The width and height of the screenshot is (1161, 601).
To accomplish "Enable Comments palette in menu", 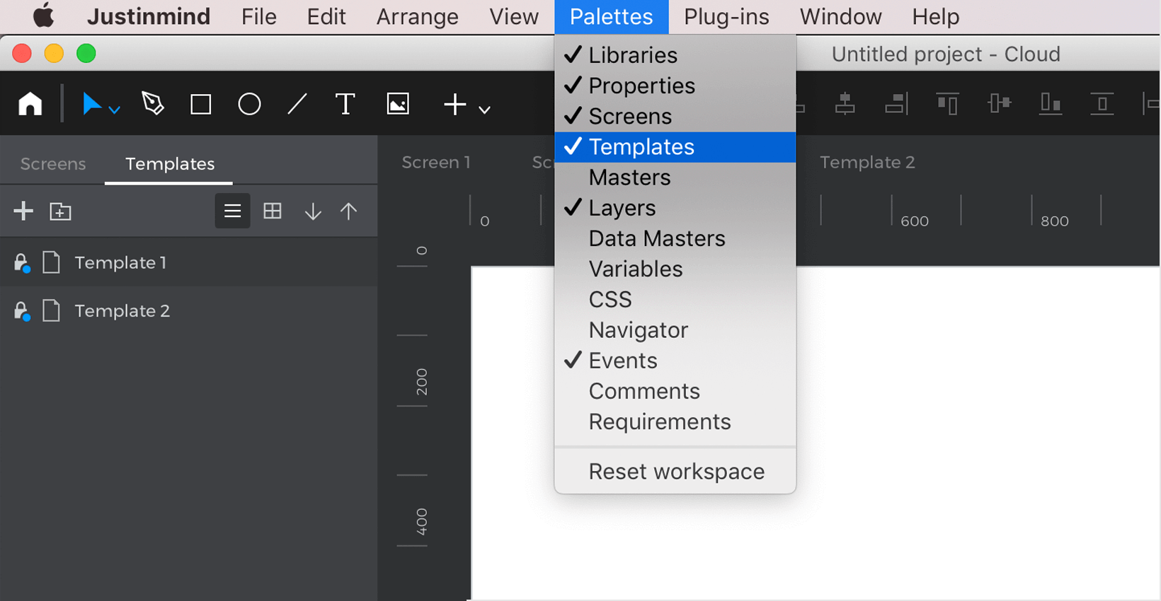I will 675,391.
